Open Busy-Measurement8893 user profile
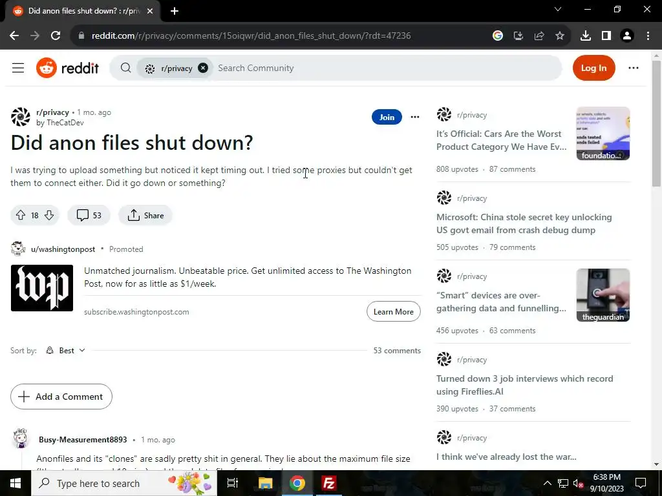662x496 pixels. (83, 439)
